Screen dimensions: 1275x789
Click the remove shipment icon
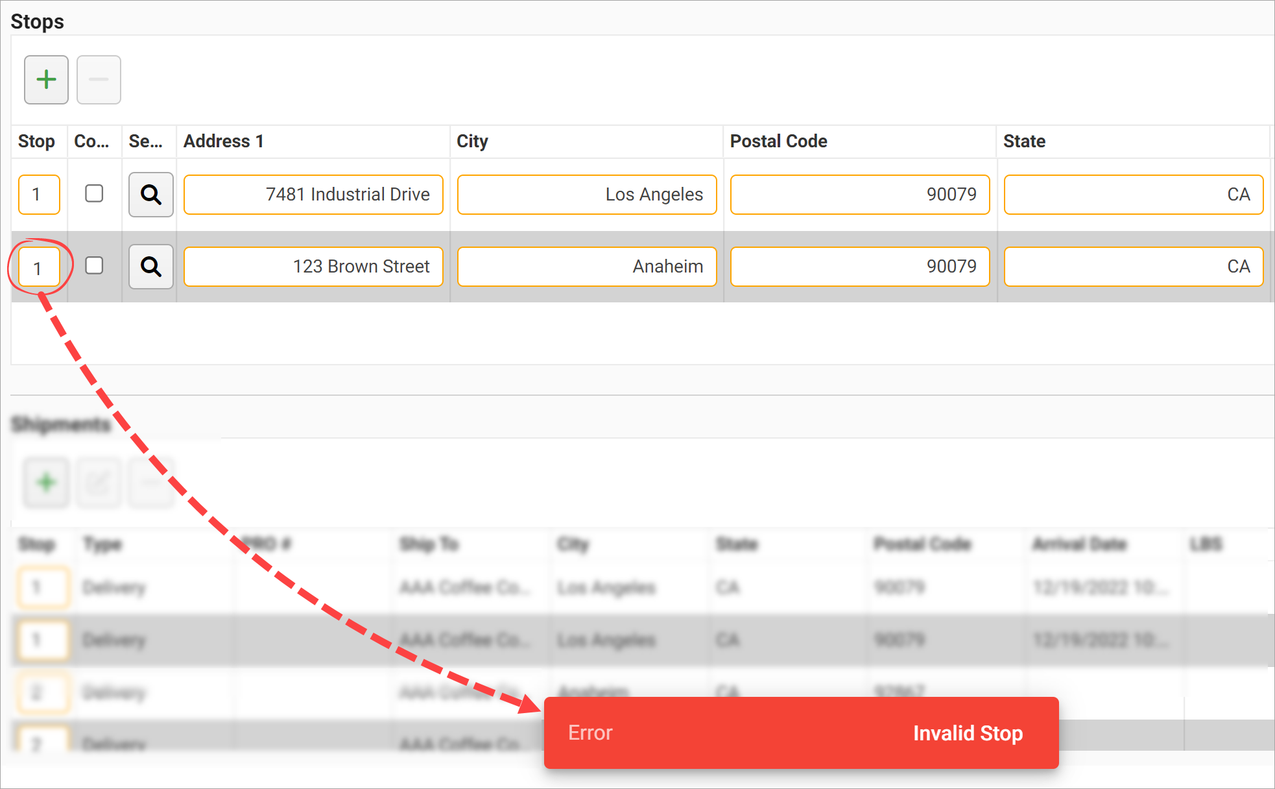(150, 482)
